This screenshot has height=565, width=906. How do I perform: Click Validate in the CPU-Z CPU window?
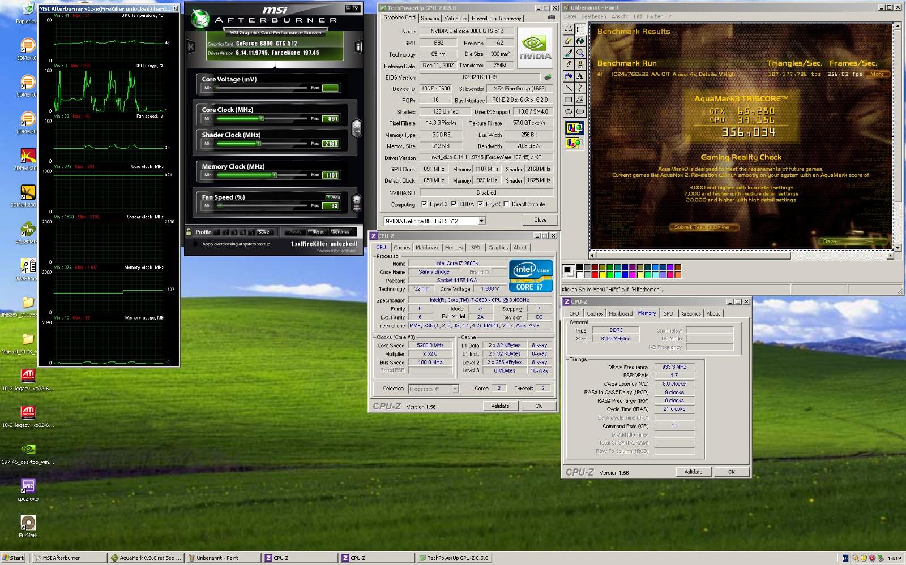(500, 406)
